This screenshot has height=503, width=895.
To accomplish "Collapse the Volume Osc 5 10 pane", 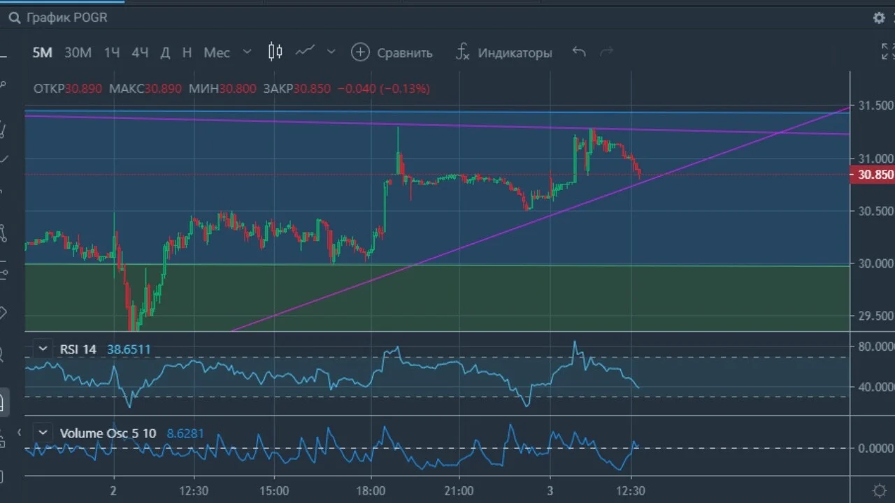I will coord(43,433).
